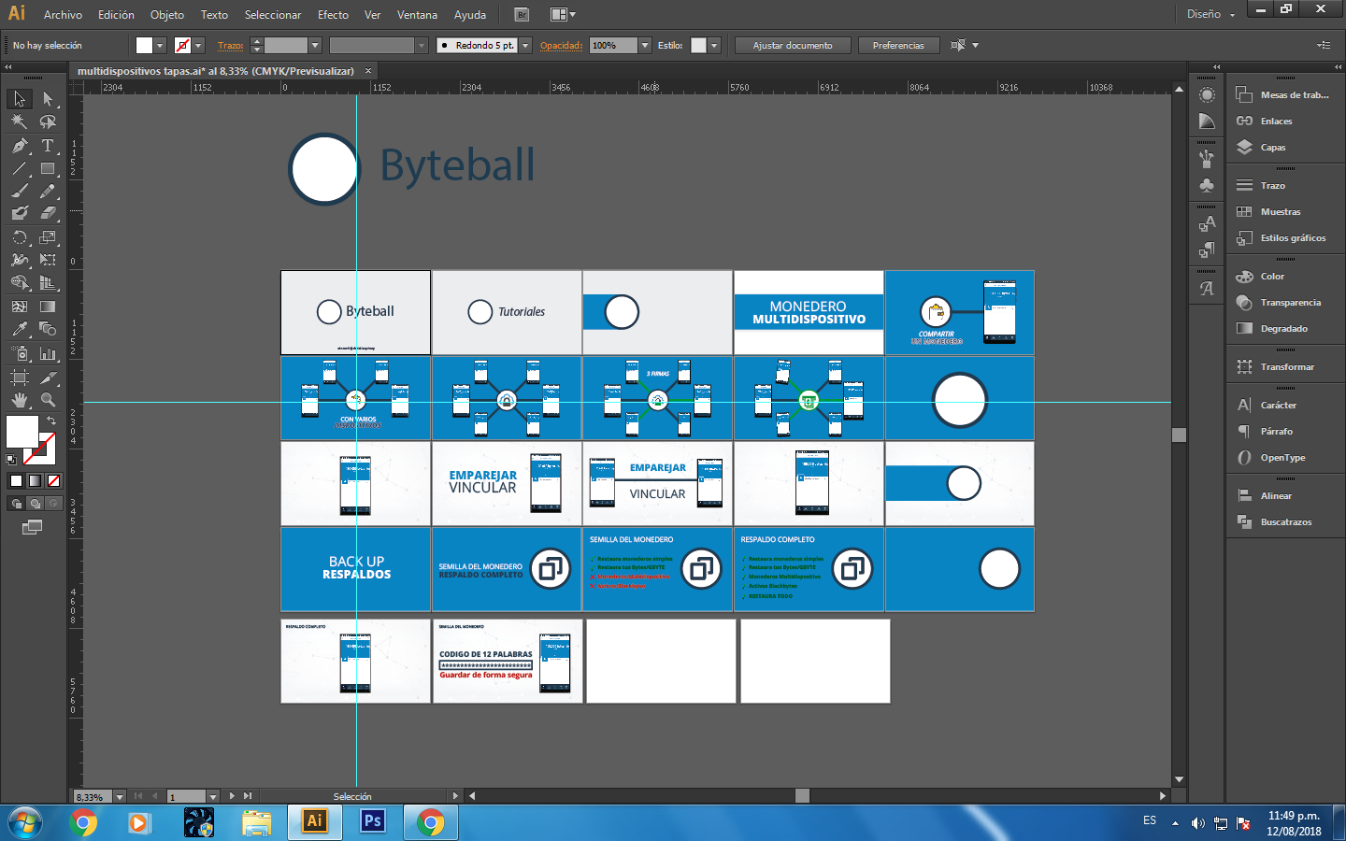Open the Symbols panel icon
1346x841 pixels.
pyautogui.click(x=1207, y=185)
